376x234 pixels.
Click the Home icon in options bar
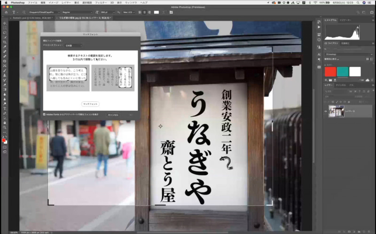click(6, 12)
